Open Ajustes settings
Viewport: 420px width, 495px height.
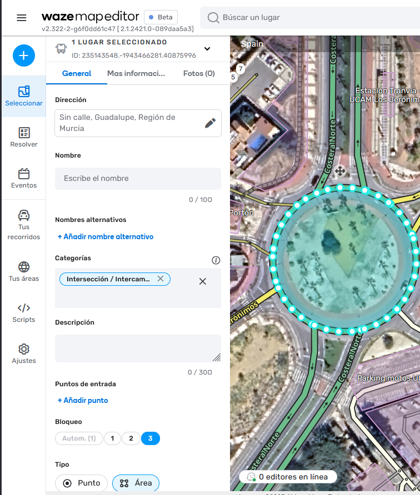(x=24, y=354)
